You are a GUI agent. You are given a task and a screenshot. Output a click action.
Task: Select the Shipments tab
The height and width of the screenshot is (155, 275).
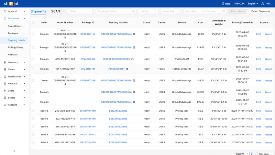pyautogui.click(x=38, y=11)
